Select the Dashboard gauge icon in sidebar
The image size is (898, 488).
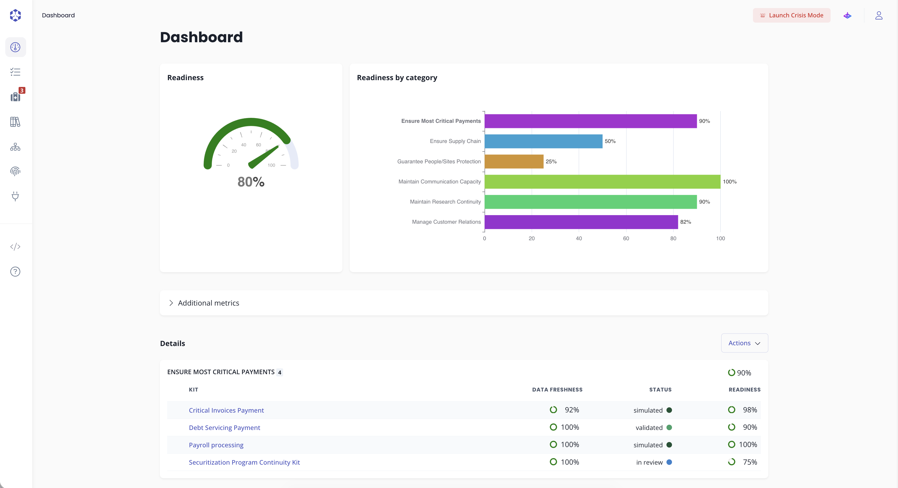point(15,47)
